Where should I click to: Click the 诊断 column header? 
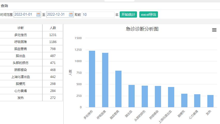pyautogui.click(x=21, y=28)
